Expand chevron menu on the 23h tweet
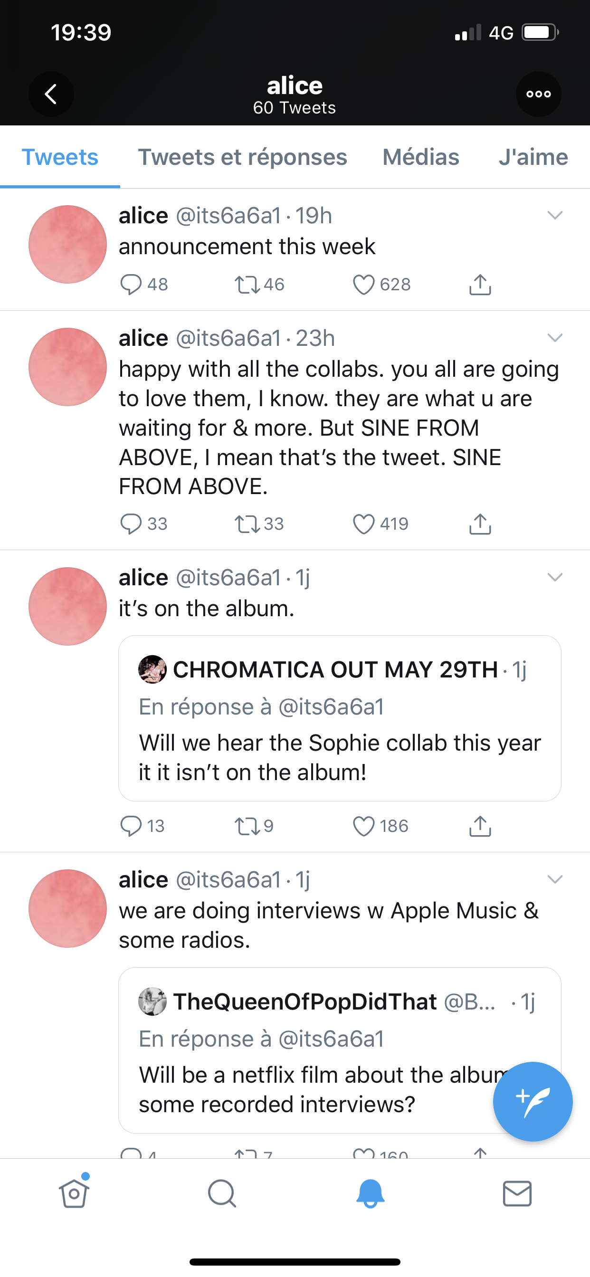590x1277 pixels. click(555, 338)
